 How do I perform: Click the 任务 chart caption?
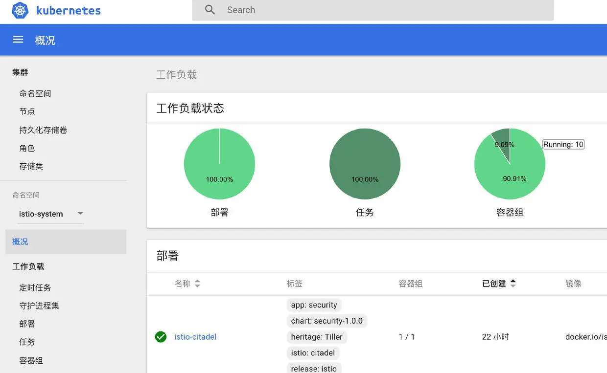click(x=365, y=213)
